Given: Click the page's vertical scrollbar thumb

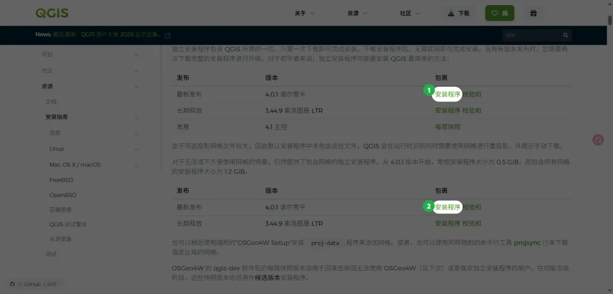Looking at the screenshot, I should click(x=610, y=19).
